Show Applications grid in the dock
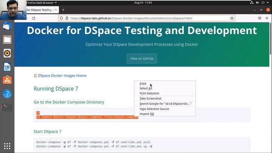 pos(7,146)
